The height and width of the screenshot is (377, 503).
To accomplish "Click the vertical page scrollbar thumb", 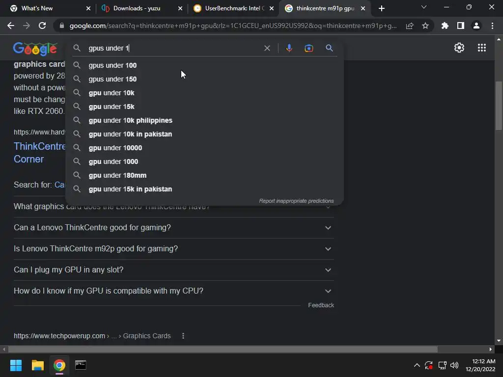I will click(x=498, y=106).
